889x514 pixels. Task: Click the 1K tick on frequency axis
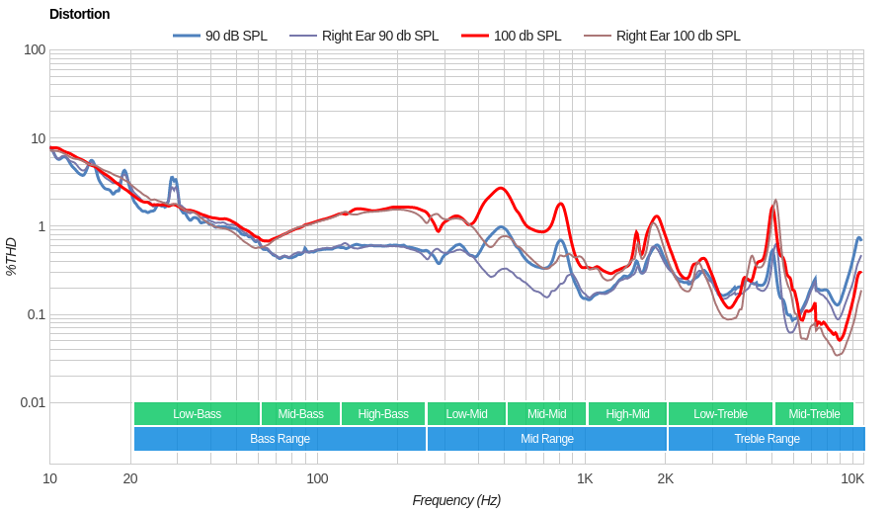tap(585, 478)
